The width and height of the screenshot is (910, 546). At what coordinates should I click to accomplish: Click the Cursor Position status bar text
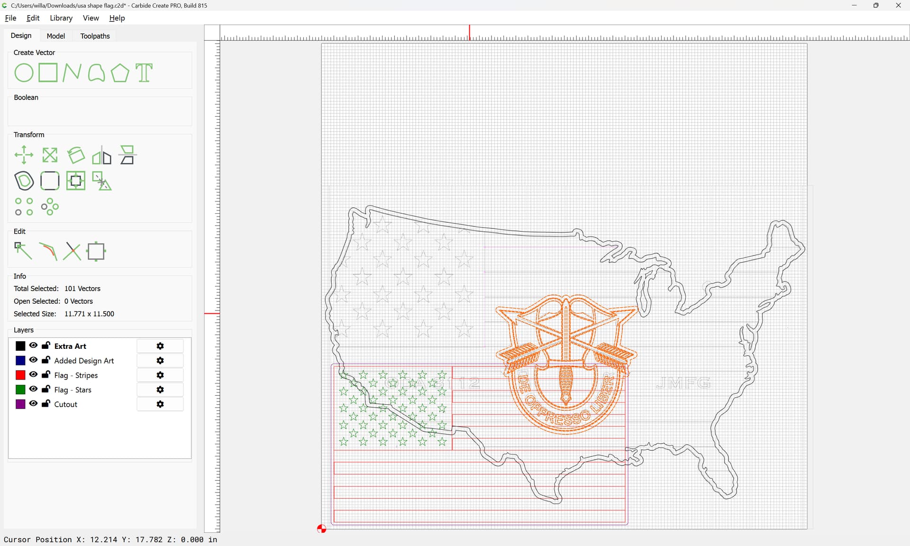[110, 539]
